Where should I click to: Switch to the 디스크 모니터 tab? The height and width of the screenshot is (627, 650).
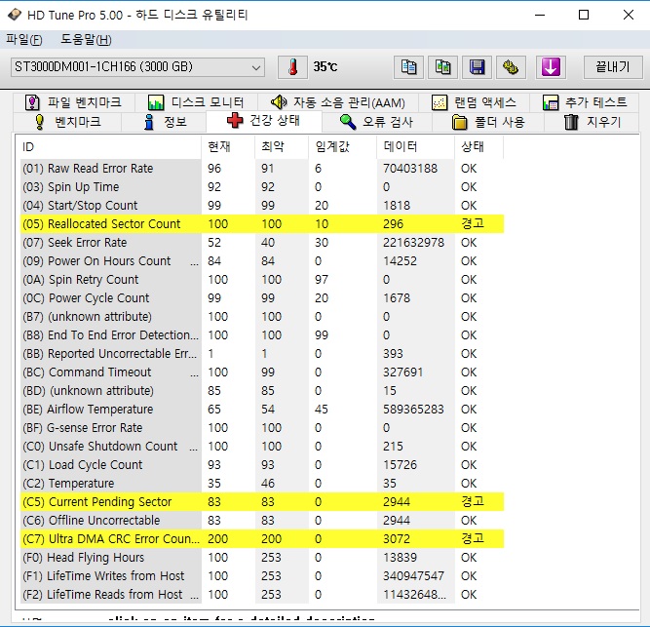pyautogui.click(x=195, y=102)
